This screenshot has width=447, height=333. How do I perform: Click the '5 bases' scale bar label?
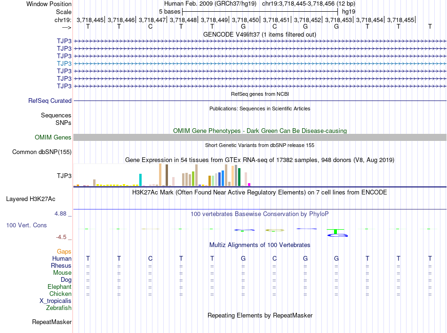point(169,12)
